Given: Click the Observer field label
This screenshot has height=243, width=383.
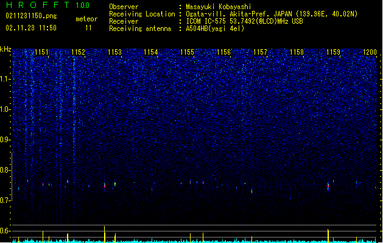Looking at the screenshot, I should 124,7.
